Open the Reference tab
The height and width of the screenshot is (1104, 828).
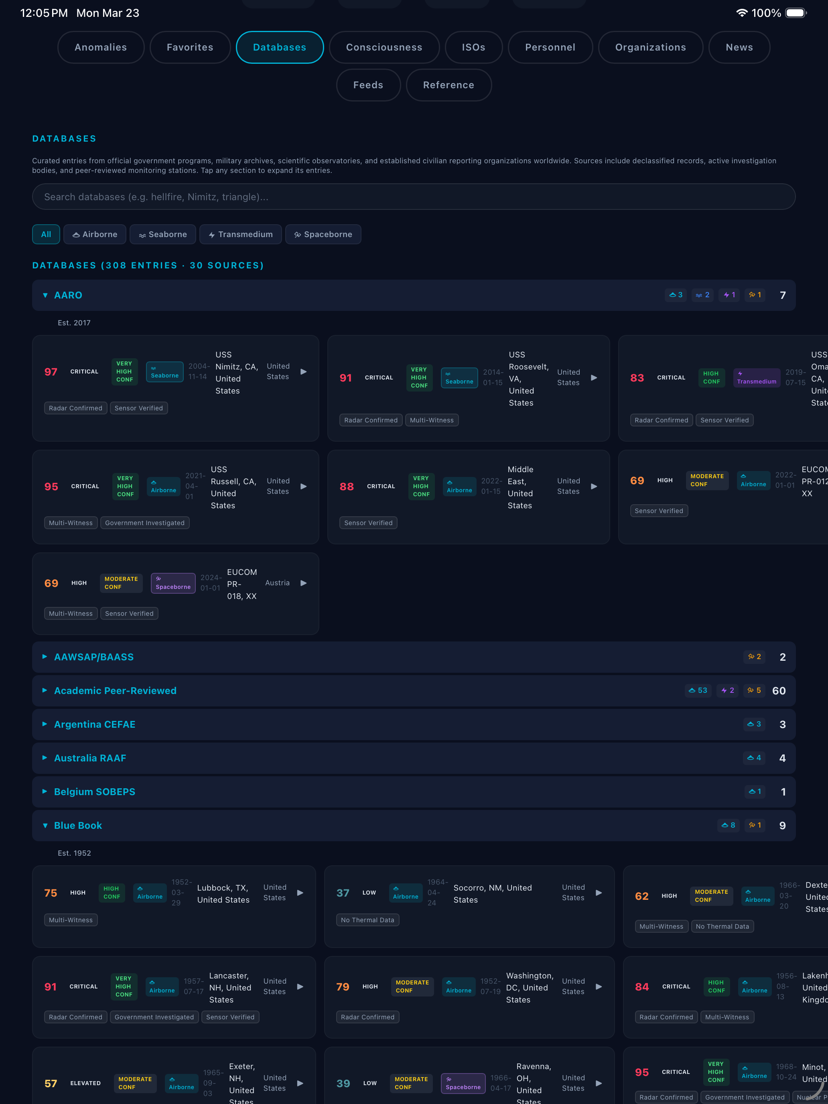pos(448,85)
